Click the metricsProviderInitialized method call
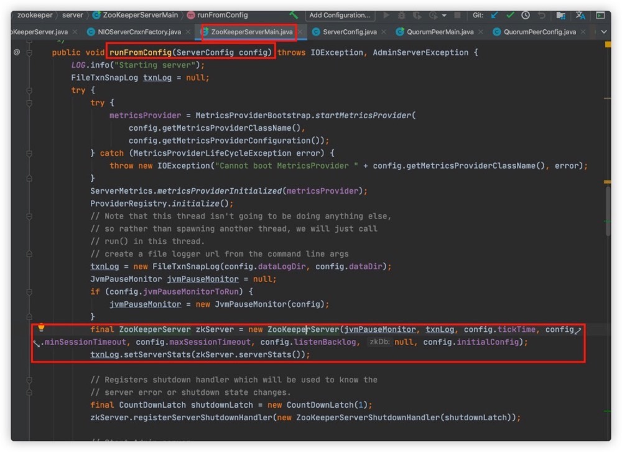The image size is (622, 452). click(220, 191)
